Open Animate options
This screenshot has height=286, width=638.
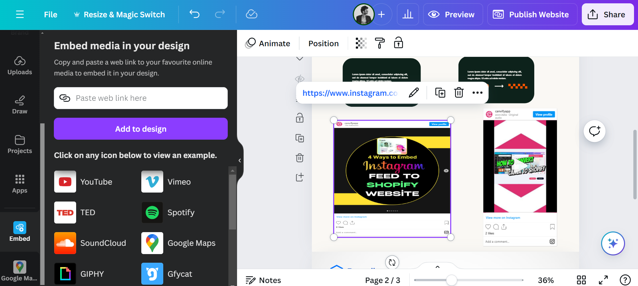click(x=268, y=43)
